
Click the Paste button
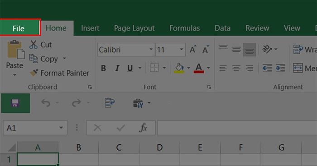(x=14, y=58)
